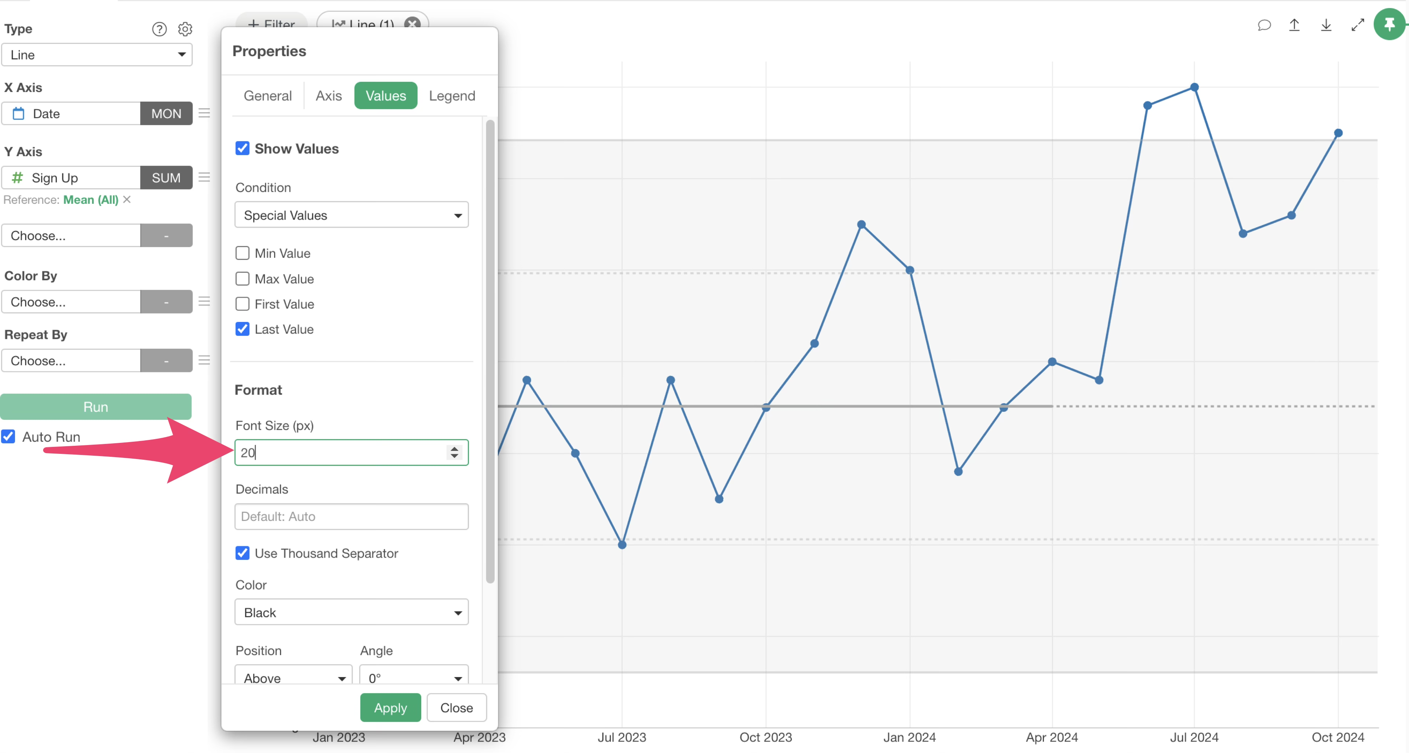Open X Axis Date hamburger menu
The image size is (1409, 753).
click(204, 113)
